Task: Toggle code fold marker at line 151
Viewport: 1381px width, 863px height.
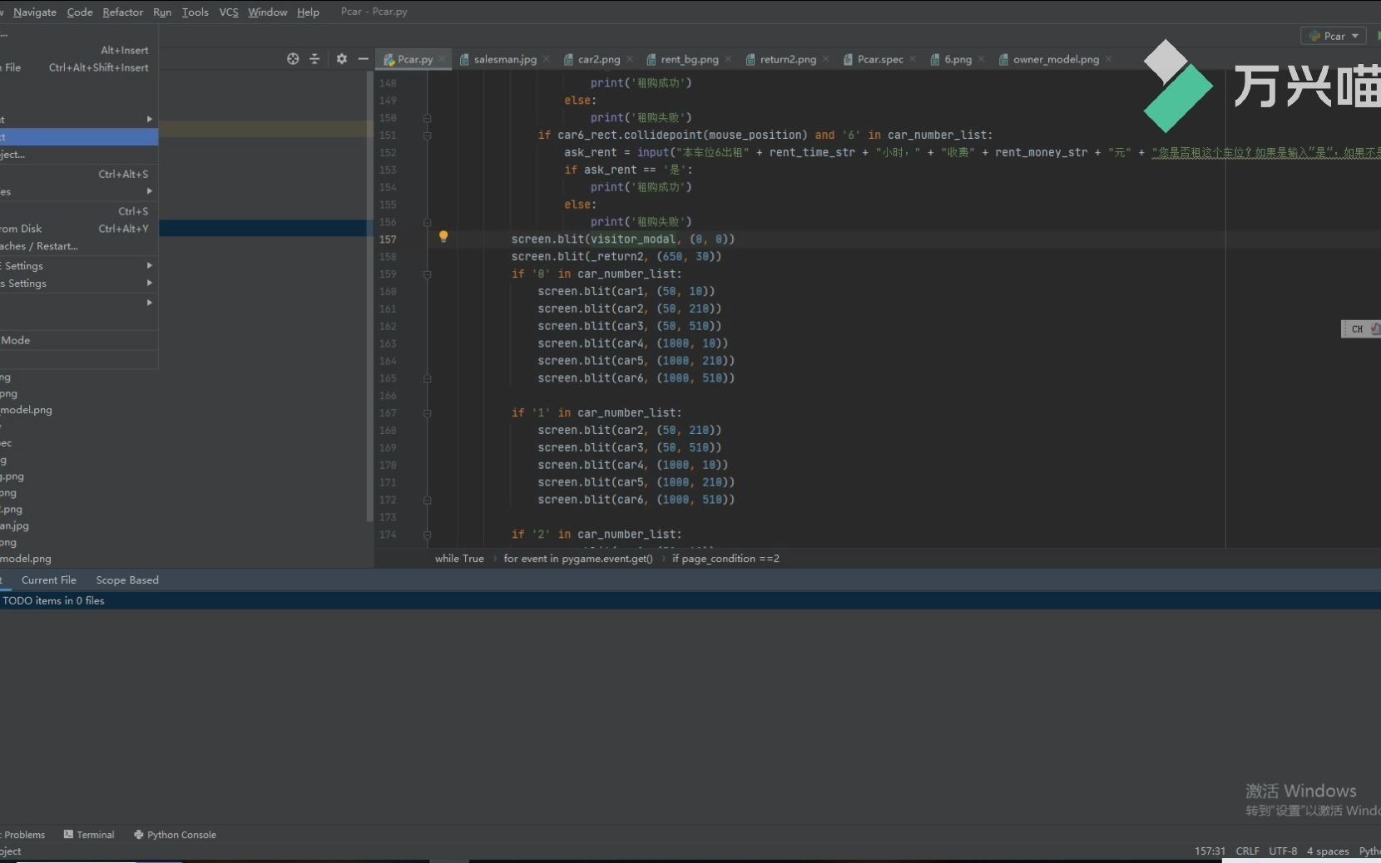Action: 427,136
